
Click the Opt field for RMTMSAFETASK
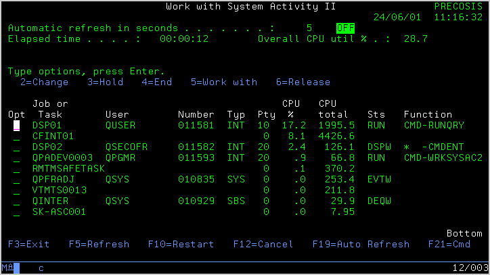pyautogui.click(x=16, y=169)
